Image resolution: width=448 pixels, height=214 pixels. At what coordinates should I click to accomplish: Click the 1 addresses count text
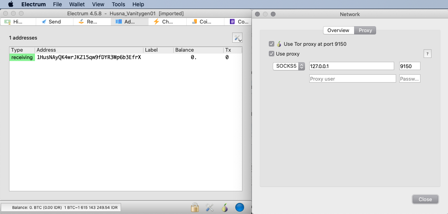[x=23, y=38]
